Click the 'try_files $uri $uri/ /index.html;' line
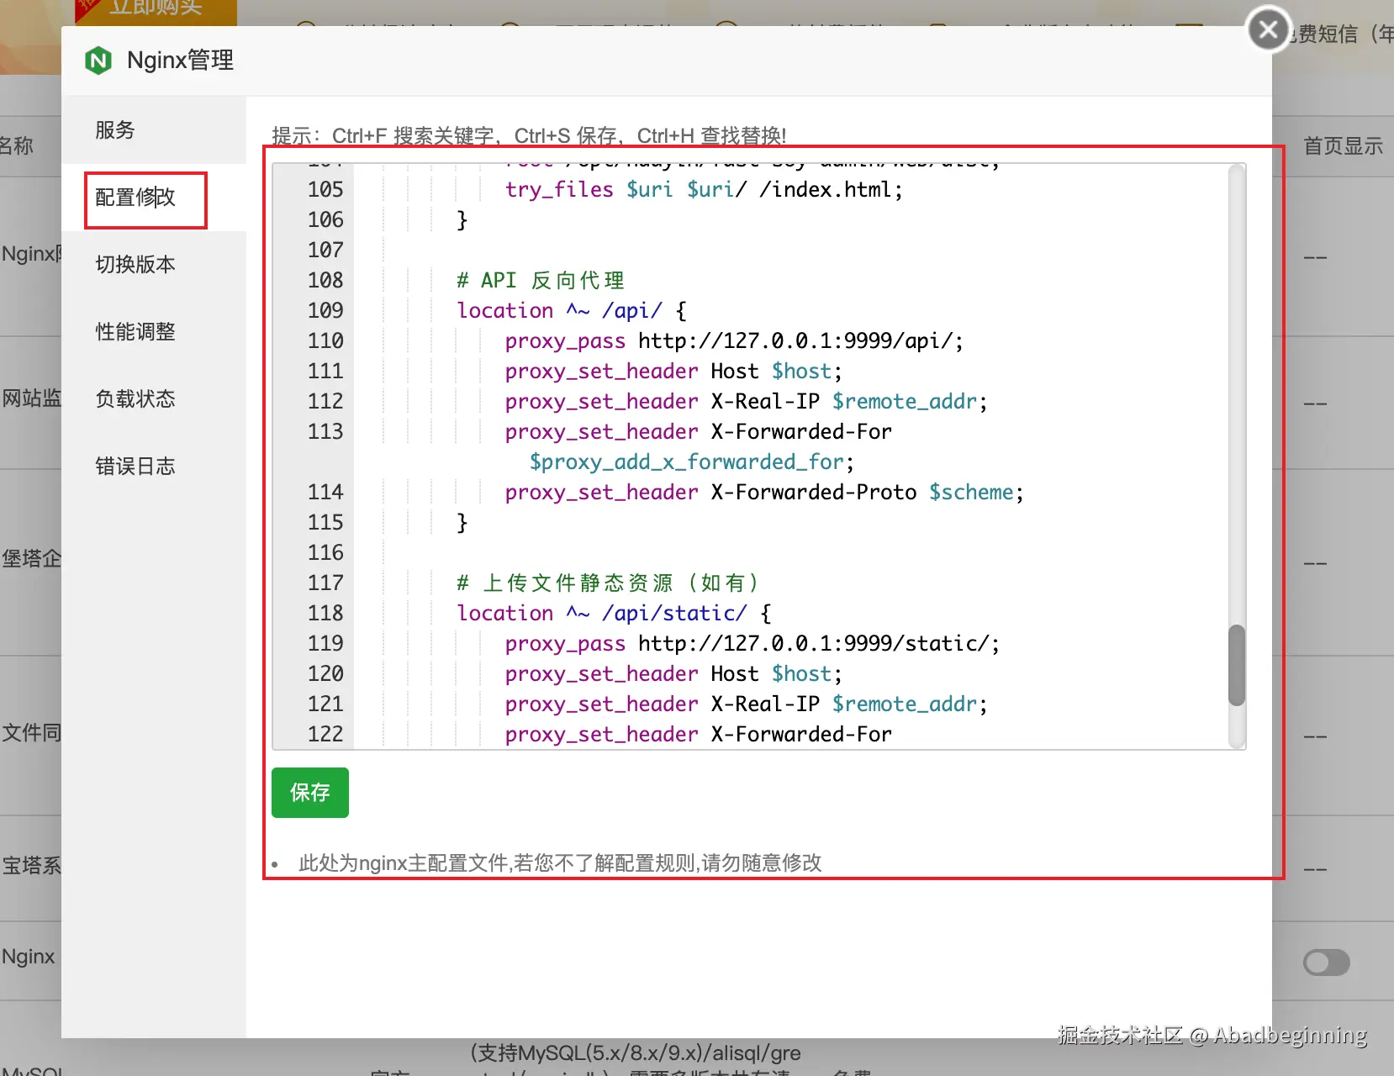Image resolution: width=1394 pixels, height=1076 pixels. pyautogui.click(x=704, y=189)
